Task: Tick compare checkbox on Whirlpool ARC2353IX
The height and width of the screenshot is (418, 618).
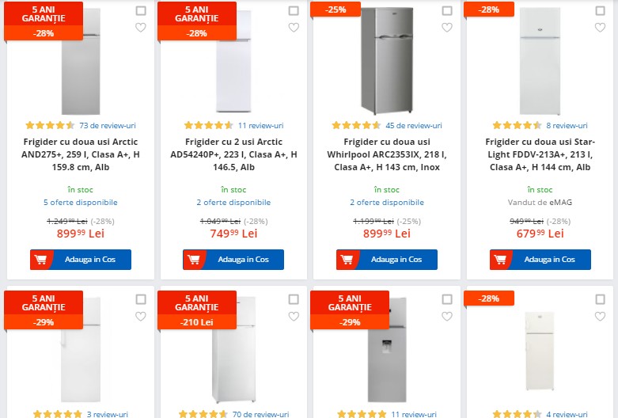Action: pos(447,11)
